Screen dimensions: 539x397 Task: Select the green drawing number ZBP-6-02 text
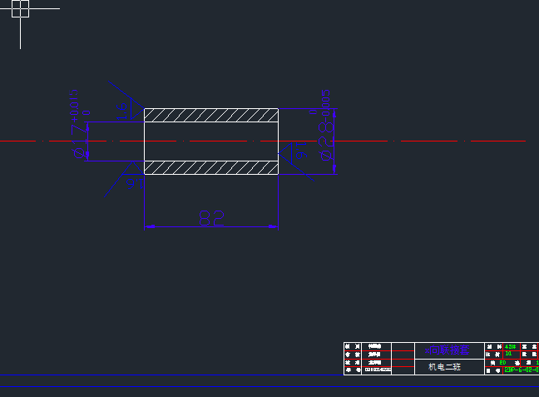pos(522,370)
